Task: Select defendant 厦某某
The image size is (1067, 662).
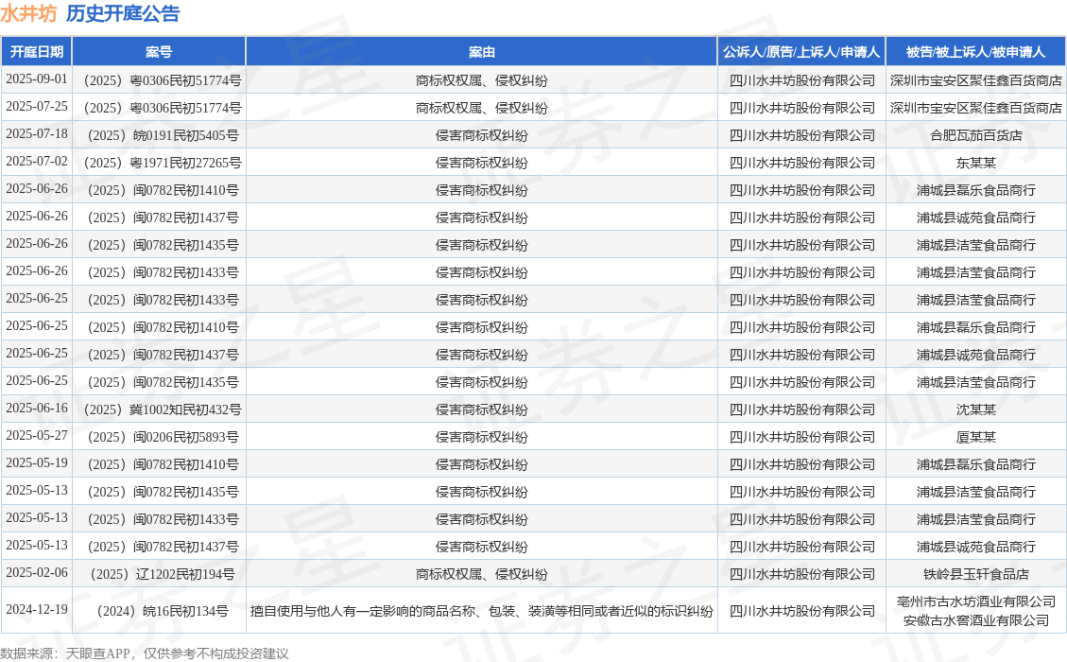Action: [x=976, y=437]
